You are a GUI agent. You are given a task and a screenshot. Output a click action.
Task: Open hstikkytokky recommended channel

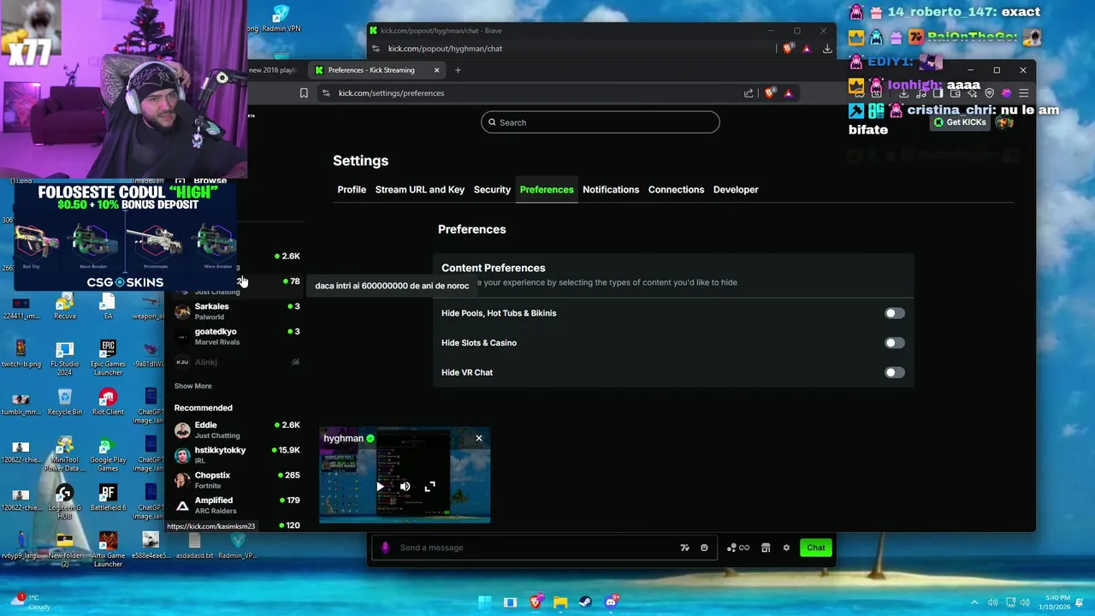(238, 455)
